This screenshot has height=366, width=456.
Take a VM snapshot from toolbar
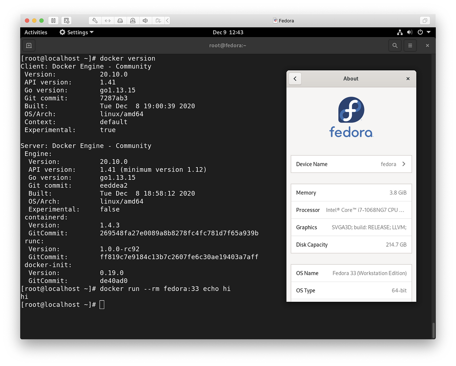point(66,21)
